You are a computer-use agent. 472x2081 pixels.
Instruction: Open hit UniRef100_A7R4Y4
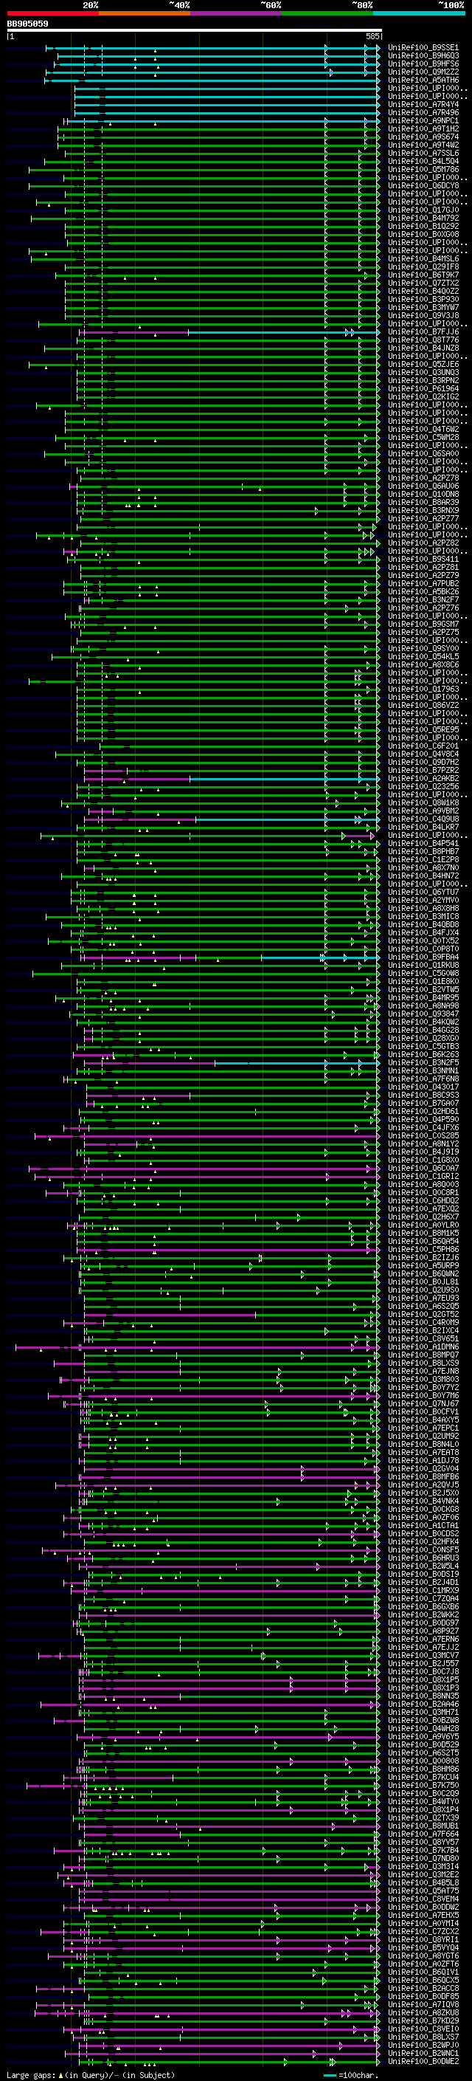pos(423,104)
